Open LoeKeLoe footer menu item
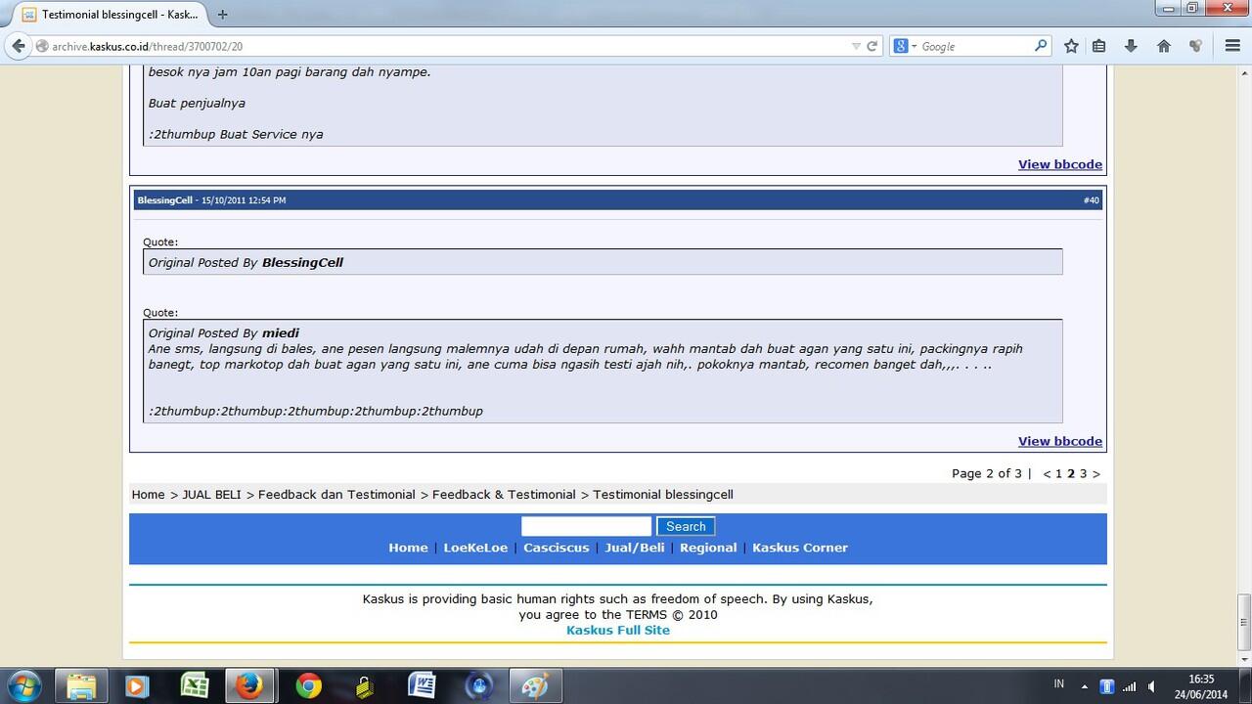 point(475,548)
